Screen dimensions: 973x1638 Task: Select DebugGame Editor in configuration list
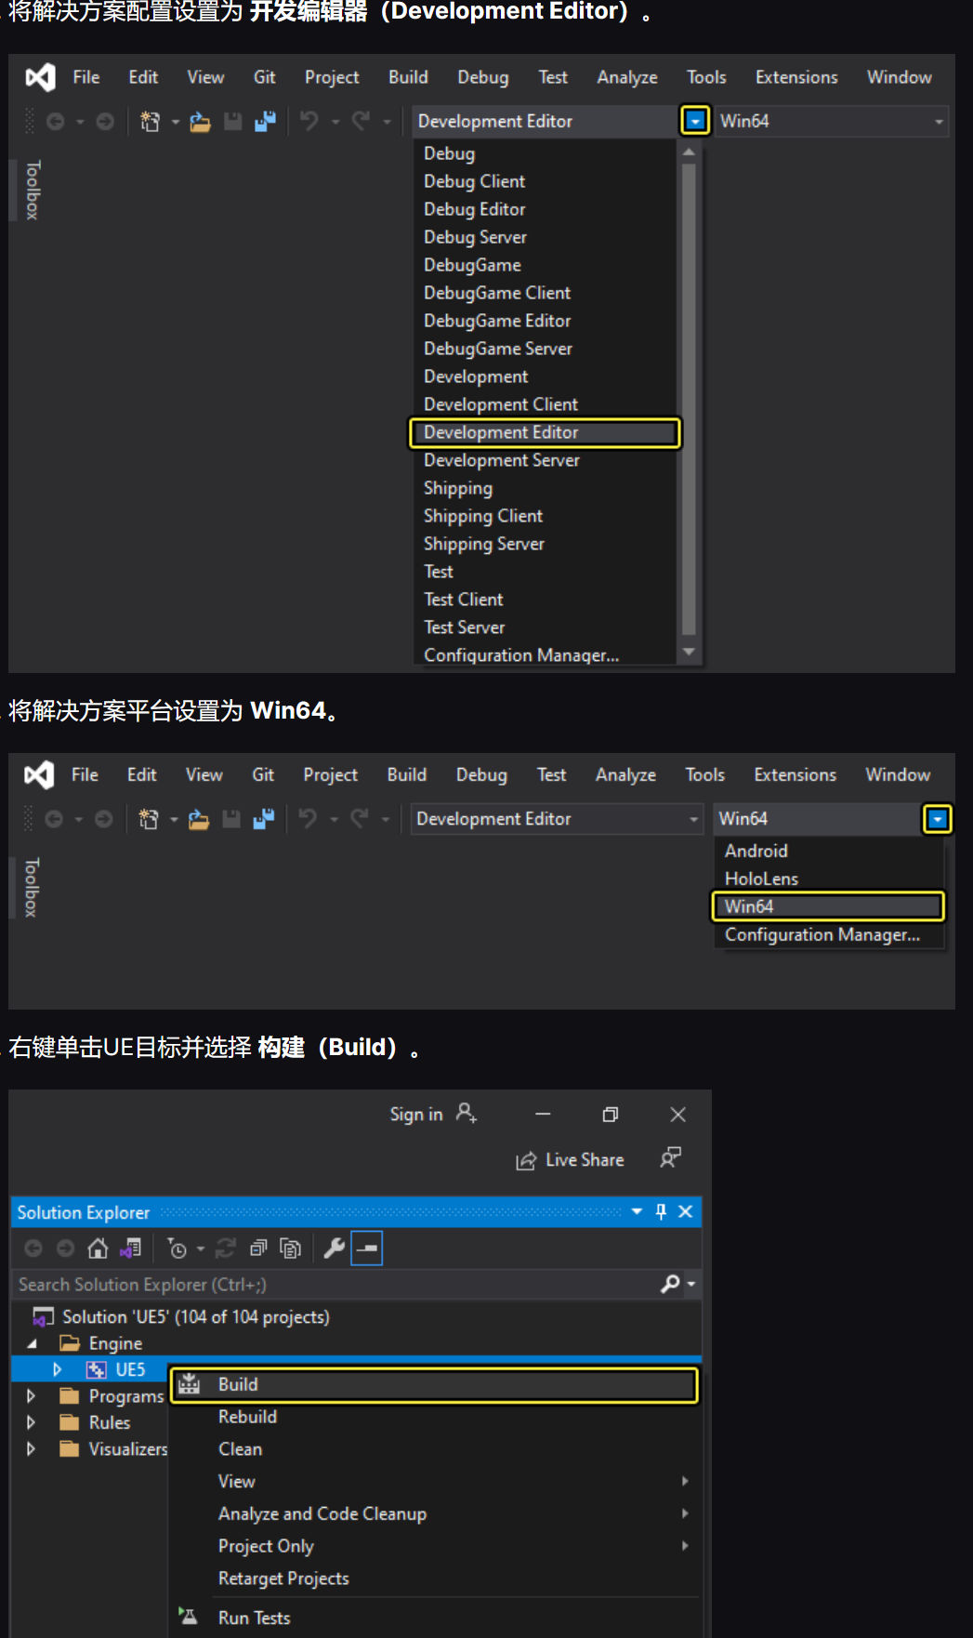545,321
